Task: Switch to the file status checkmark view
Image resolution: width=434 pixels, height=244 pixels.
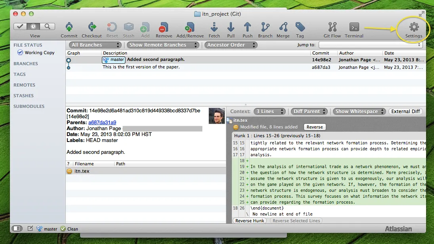Action: [20, 26]
